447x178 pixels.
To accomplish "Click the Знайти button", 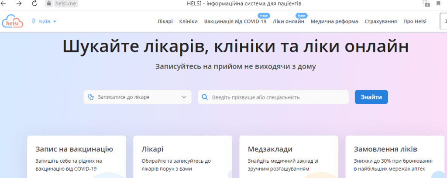I will click(371, 97).
